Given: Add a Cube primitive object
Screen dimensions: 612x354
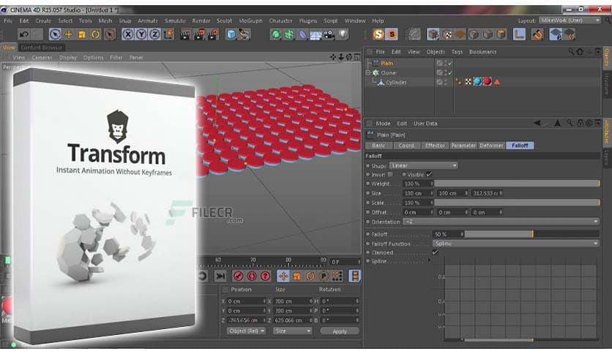Looking at the screenshot, I should [x=231, y=34].
